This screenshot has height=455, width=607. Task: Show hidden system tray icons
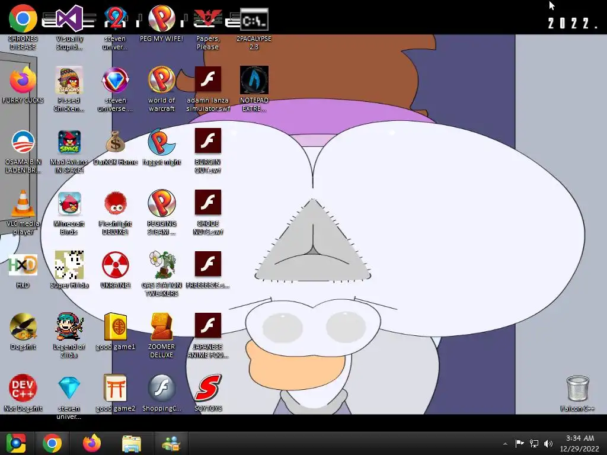(x=505, y=444)
